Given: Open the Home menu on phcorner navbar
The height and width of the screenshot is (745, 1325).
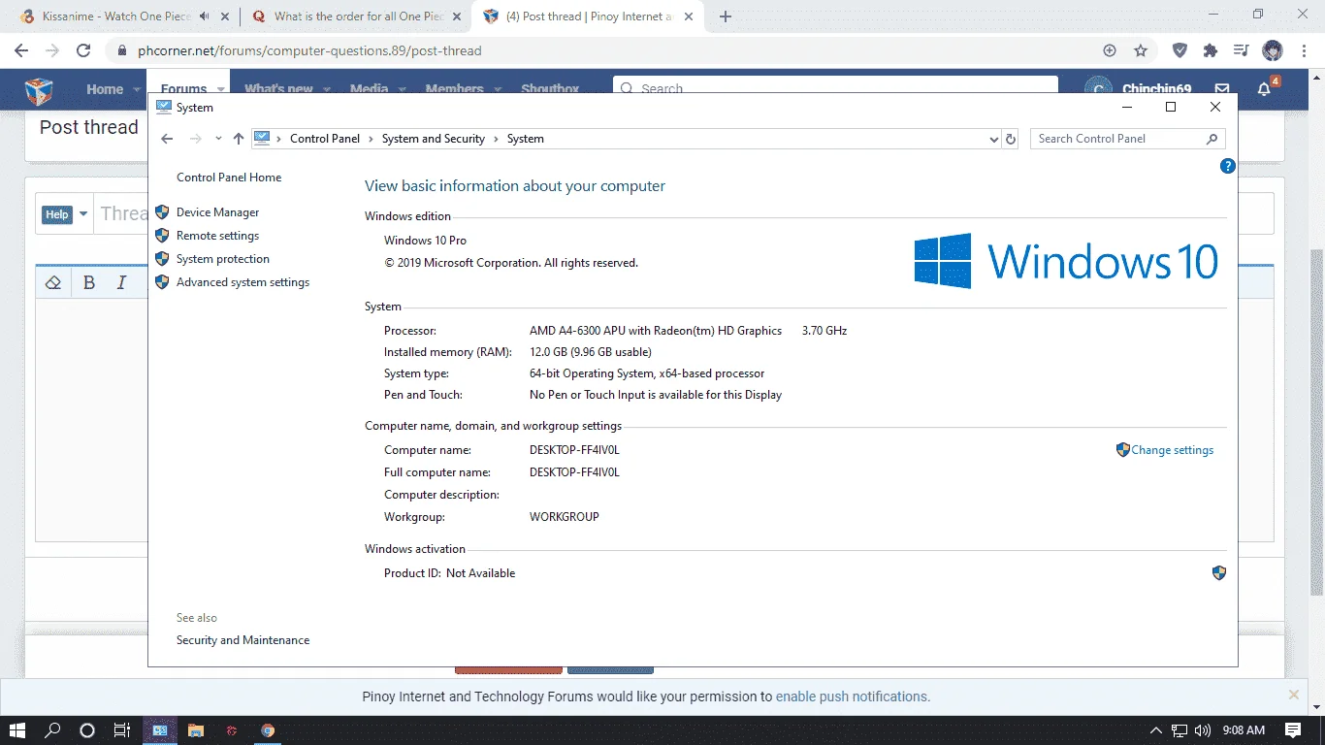Looking at the screenshot, I should coord(105,89).
